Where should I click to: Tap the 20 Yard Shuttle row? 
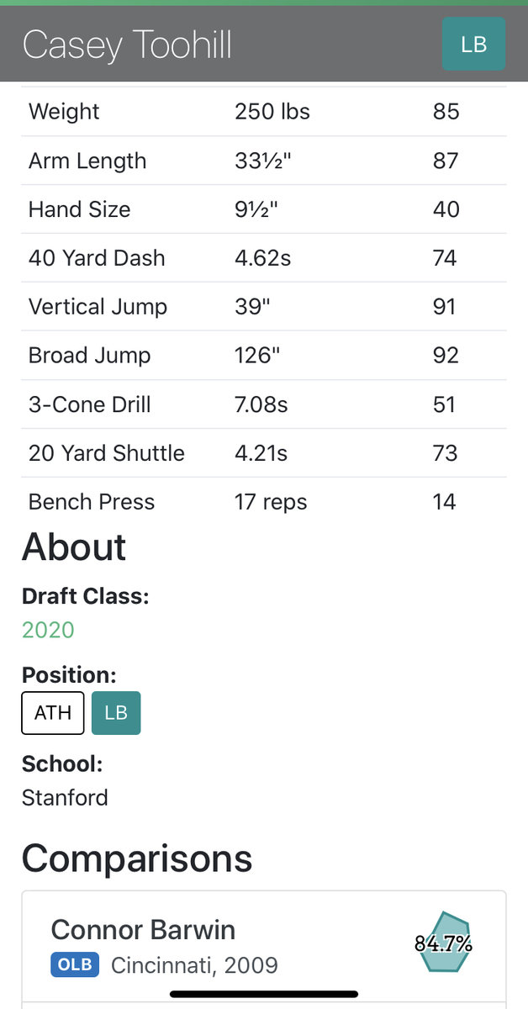click(264, 453)
